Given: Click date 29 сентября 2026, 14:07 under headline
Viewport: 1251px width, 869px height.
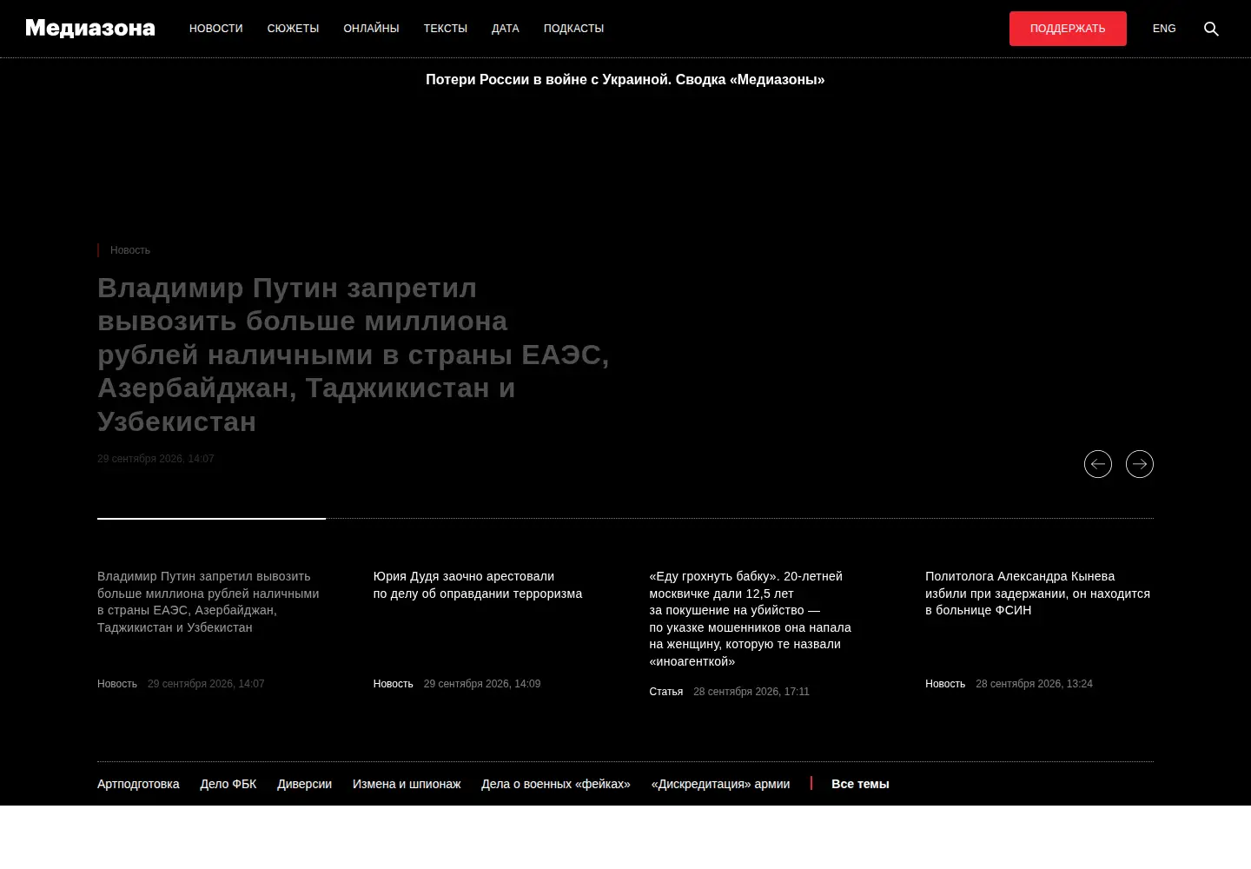Looking at the screenshot, I should click(x=156, y=459).
